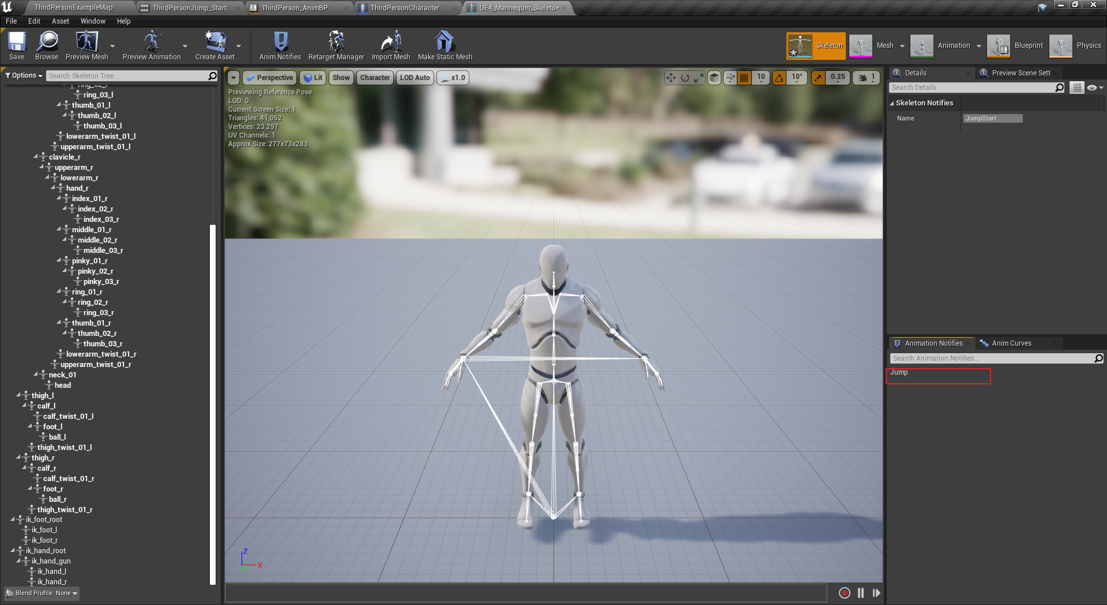Click the Import Mesh toolbar icon
The width and height of the screenshot is (1107, 605).
click(391, 46)
